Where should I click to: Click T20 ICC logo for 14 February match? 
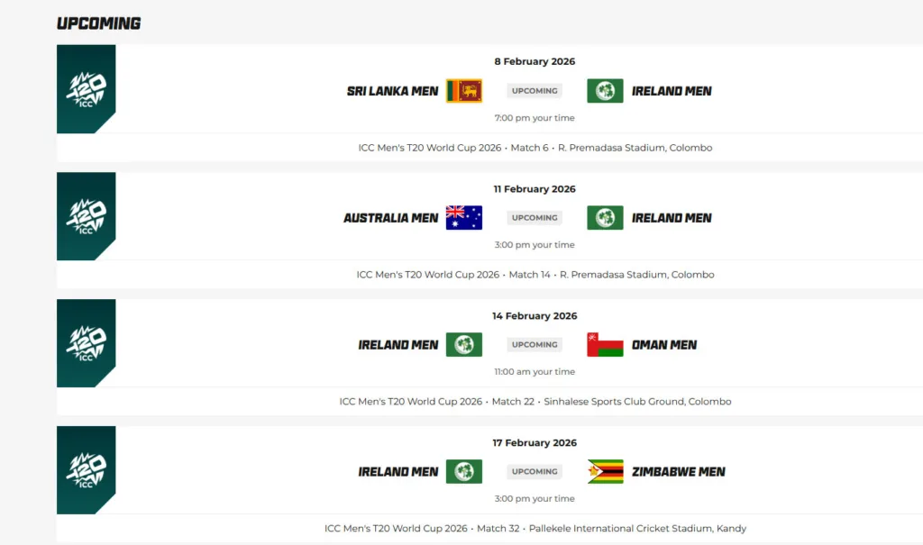click(87, 342)
